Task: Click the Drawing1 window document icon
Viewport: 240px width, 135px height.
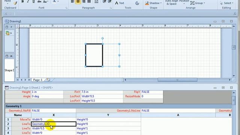Action: pyautogui.click(x=6, y=21)
